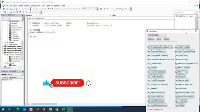Open the PROCEDURE dropdown in vbaGUI
Viewport: 200px width, 112px height.
pos(157,35)
